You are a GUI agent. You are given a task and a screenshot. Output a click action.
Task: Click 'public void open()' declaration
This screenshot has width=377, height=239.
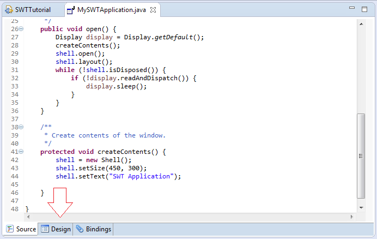[x=75, y=29]
